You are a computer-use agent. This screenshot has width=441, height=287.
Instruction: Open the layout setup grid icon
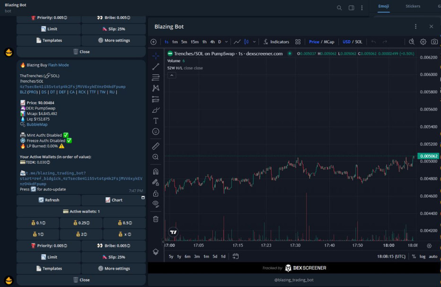pos(298,42)
